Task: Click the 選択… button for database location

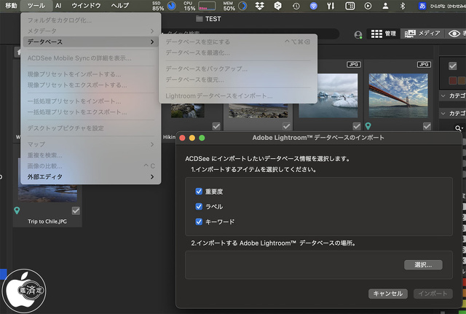Action: [423, 264]
